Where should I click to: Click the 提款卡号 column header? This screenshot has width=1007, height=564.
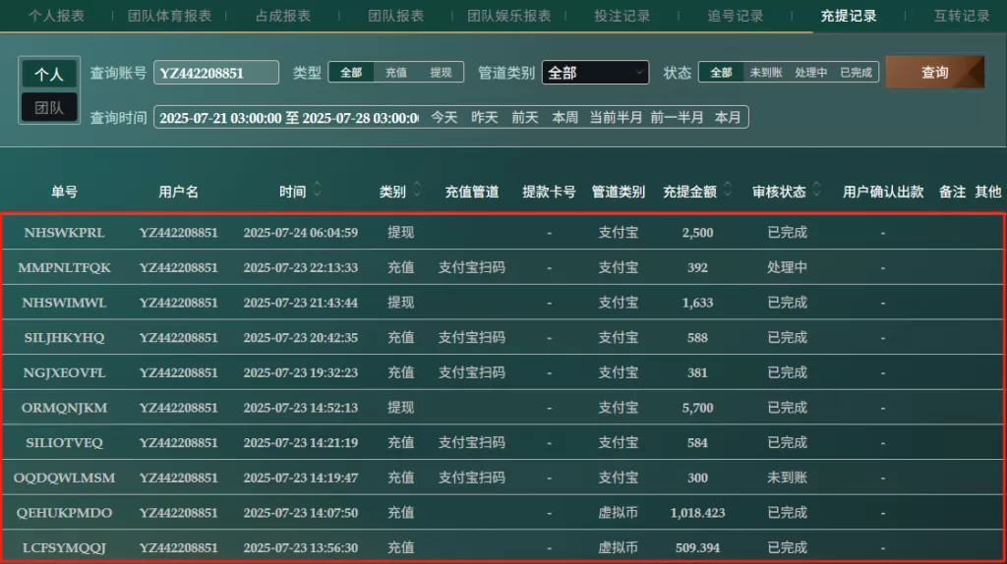549,192
